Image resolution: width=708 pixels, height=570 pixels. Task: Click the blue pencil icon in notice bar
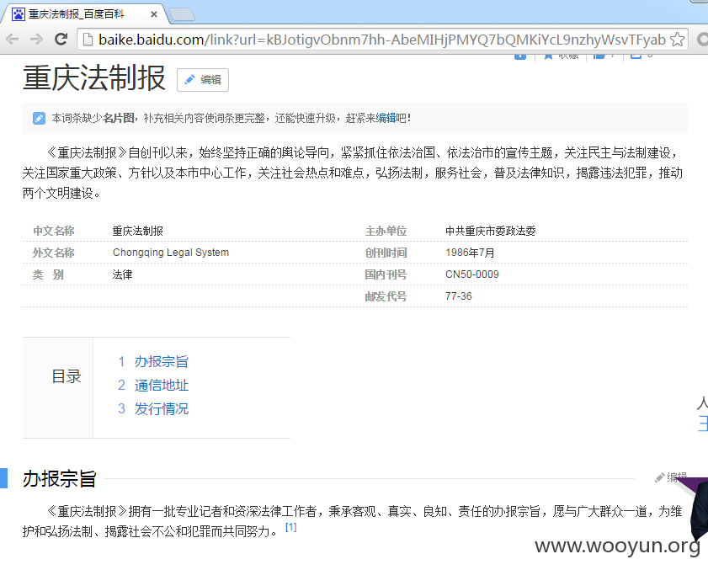click(x=39, y=119)
